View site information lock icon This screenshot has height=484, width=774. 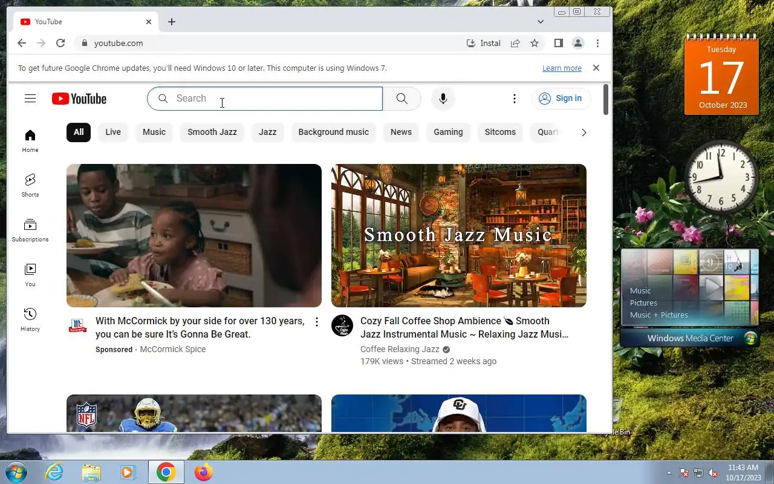(84, 43)
